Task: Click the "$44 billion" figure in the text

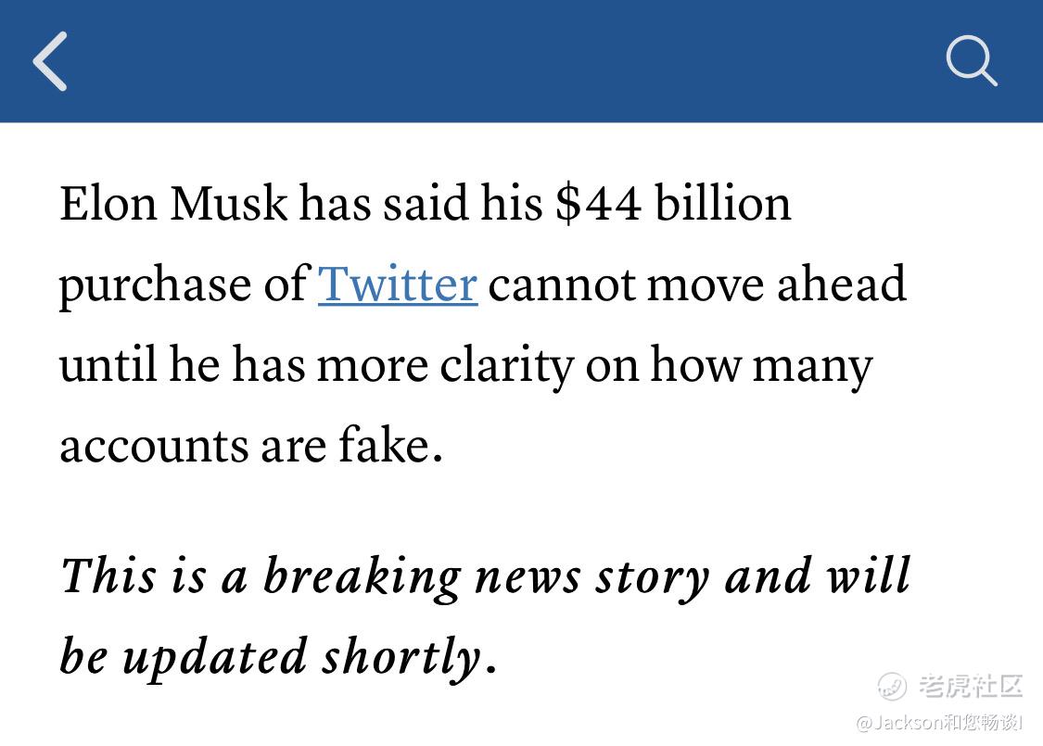Action: coord(673,203)
